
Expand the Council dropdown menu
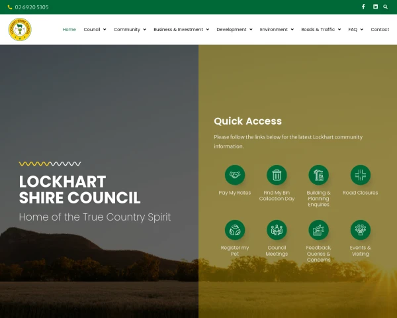(95, 29)
